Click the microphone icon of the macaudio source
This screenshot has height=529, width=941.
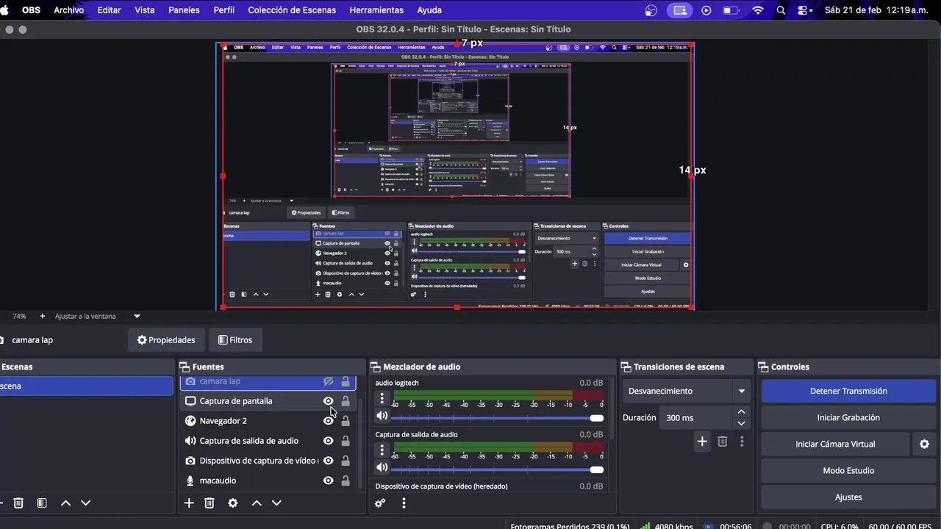190,481
